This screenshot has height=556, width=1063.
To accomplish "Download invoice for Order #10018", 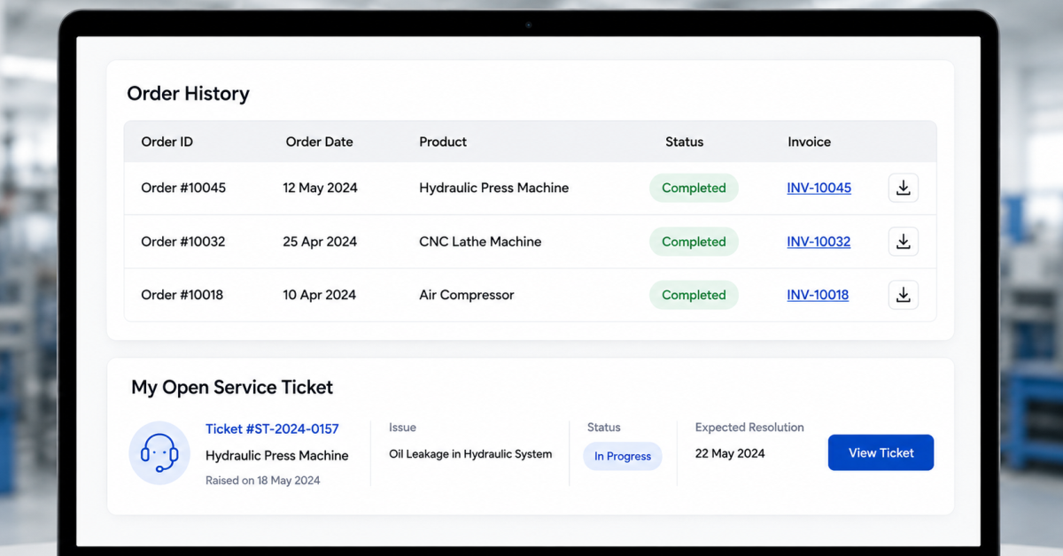I will pyautogui.click(x=903, y=295).
